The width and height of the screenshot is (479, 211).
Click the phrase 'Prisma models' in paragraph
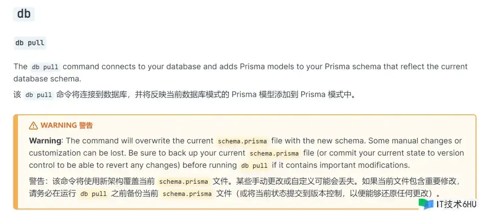(x=260, y=67)
